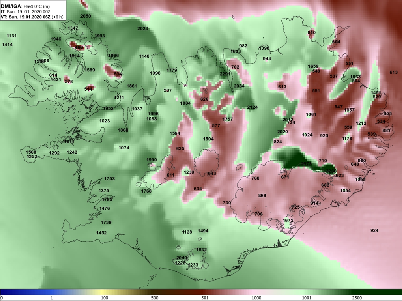Select the map value 1832

click(201, 250)
